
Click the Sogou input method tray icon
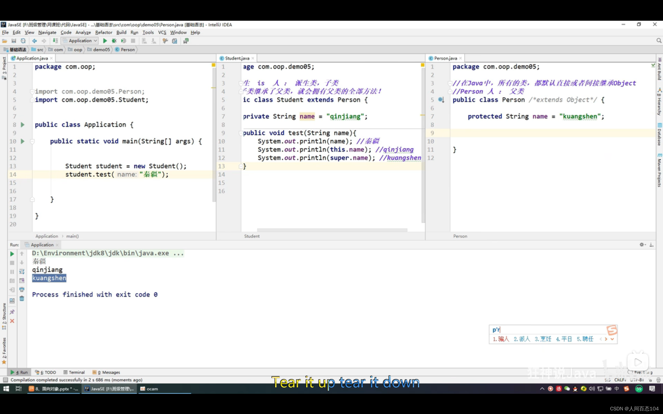point(626,389)
